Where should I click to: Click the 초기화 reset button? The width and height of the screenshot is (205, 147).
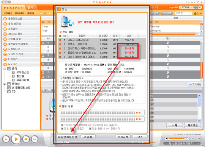(x=88, y=137)
